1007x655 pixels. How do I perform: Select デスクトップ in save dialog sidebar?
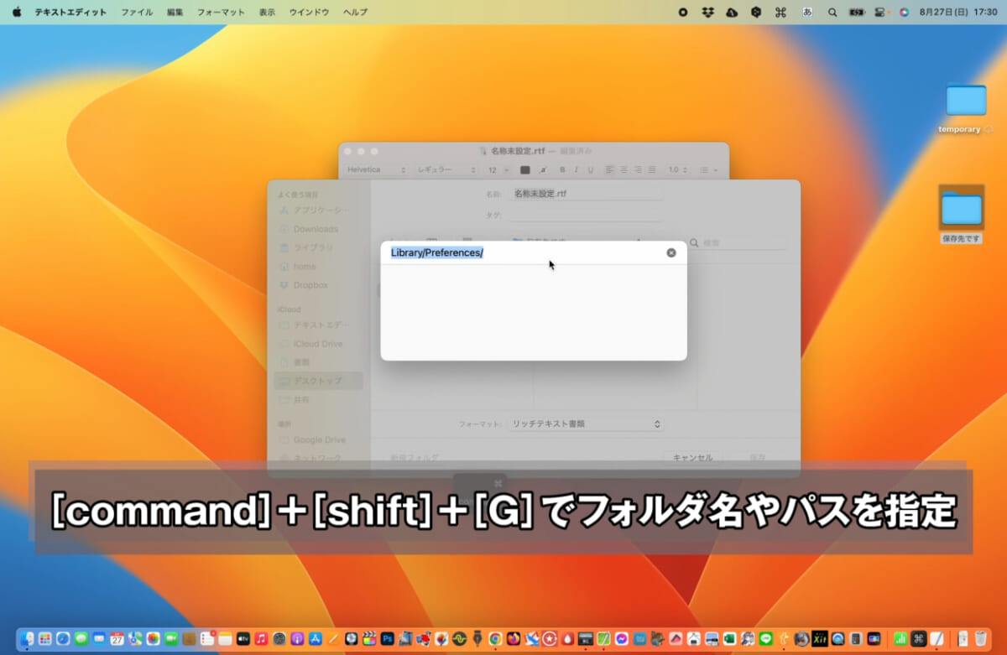click(319, 381)
